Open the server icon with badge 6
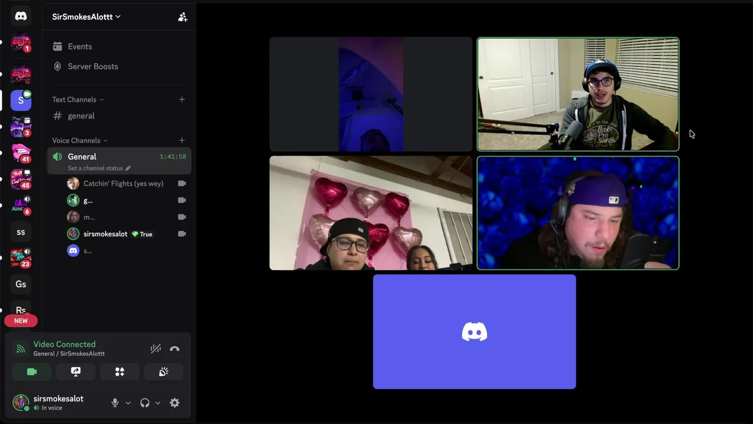 point(21,206)
